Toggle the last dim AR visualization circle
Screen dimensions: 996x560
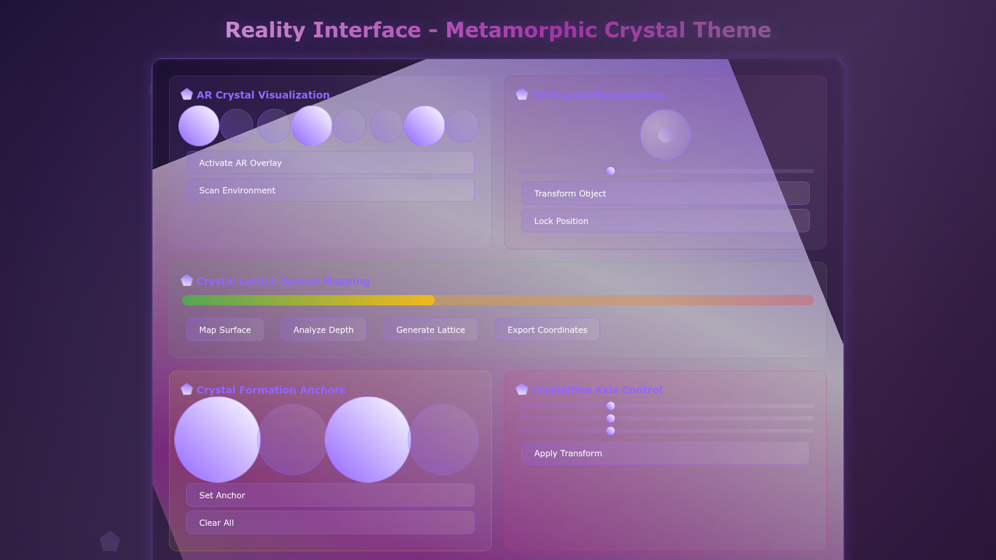click(462, 126)
